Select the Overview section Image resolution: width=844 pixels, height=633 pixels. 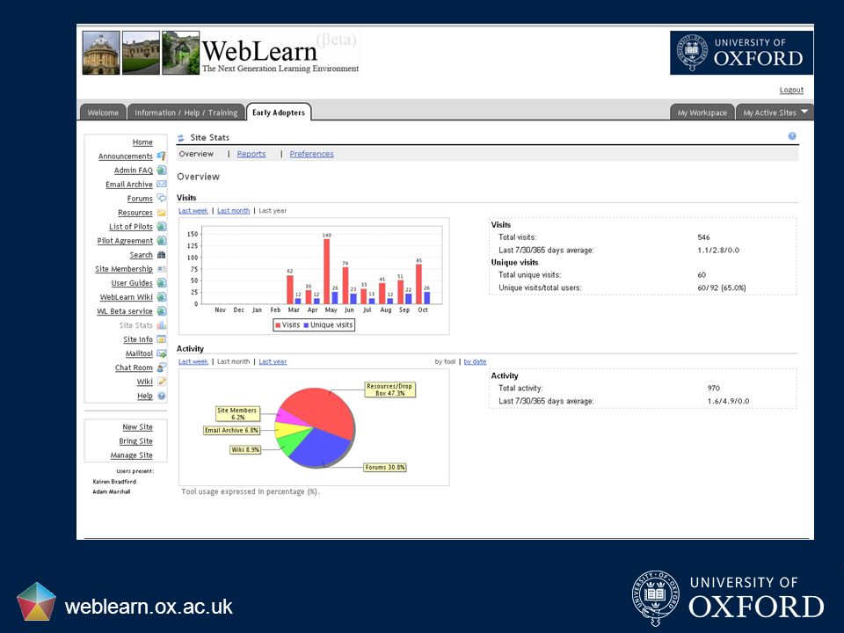coord(196,154)
